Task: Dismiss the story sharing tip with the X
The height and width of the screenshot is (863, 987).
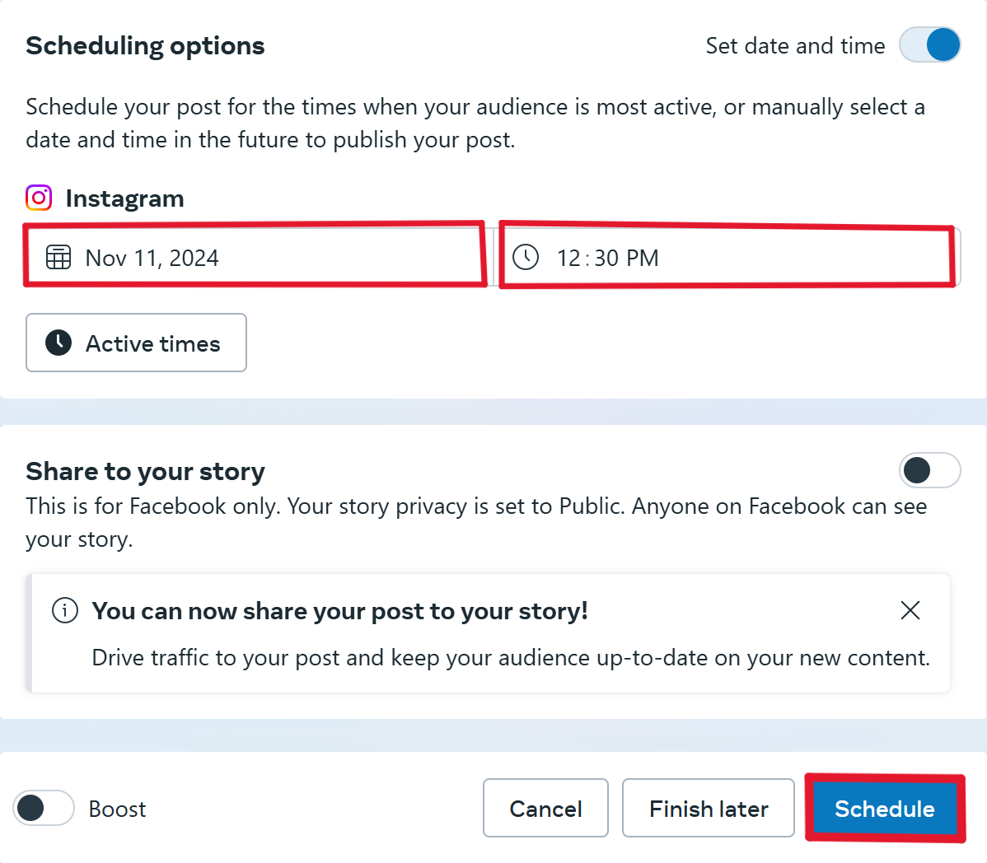Action: click(x=910, y=610)
